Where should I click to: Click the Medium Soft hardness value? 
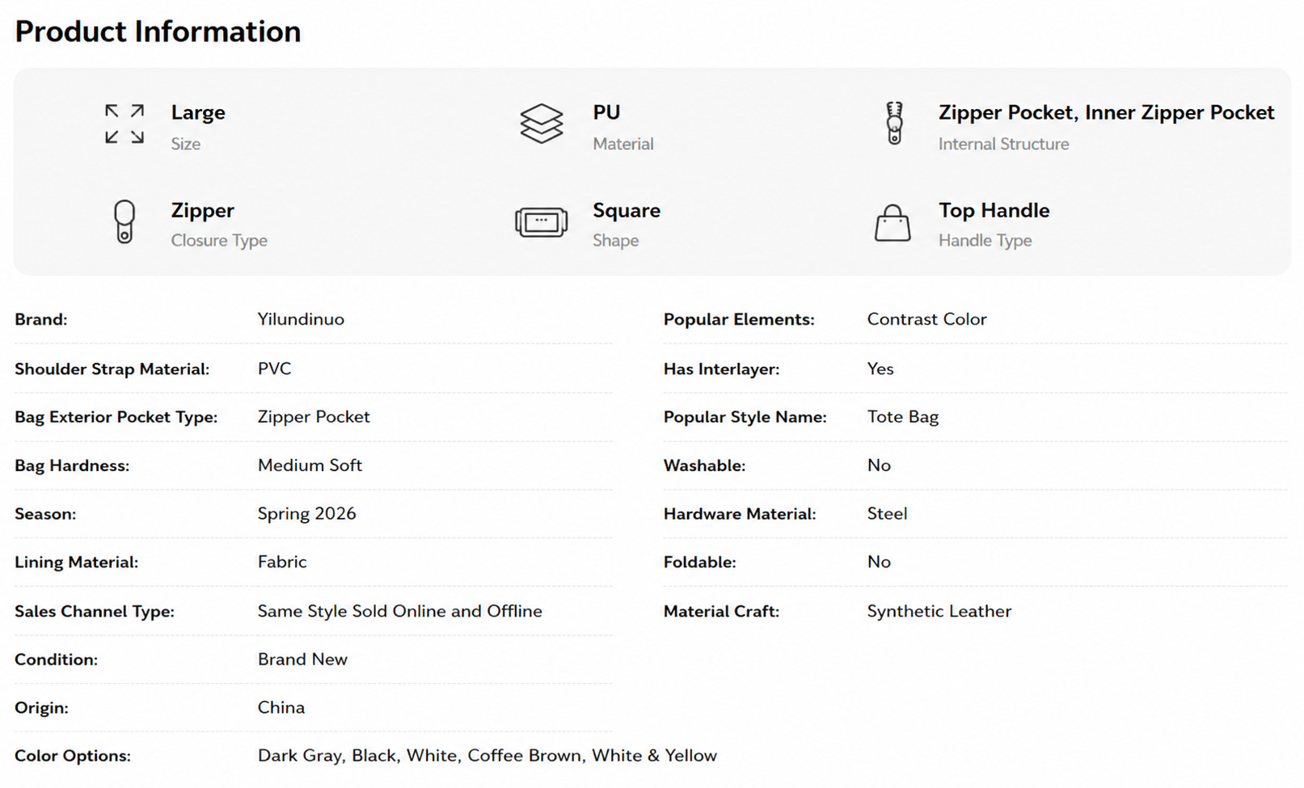point(310,466)
